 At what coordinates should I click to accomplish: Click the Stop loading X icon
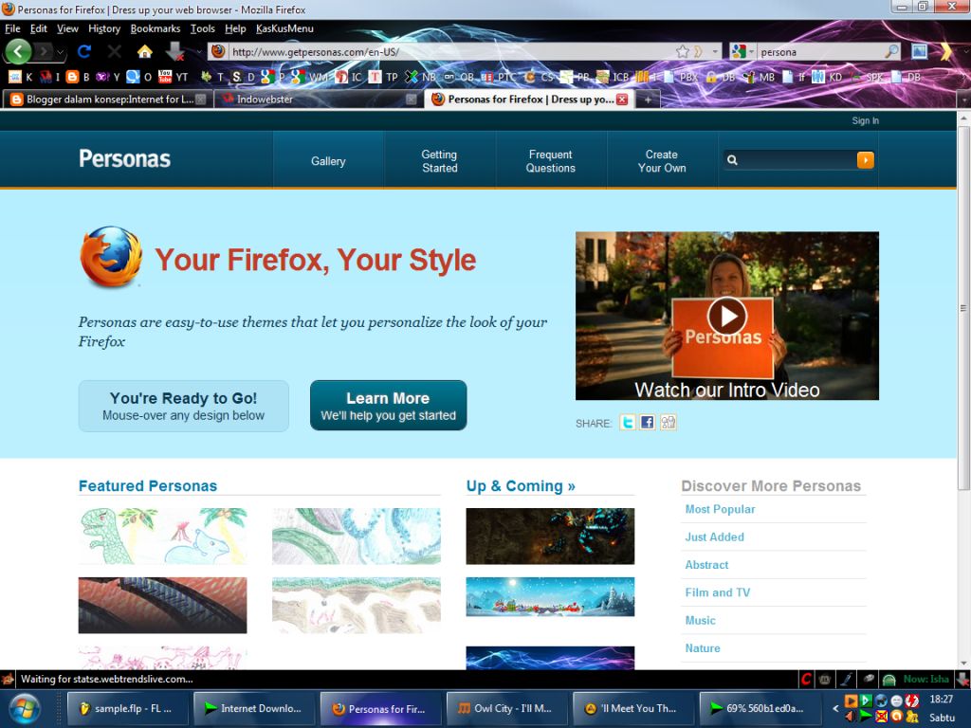pyautogui.click(x=114, y=51)
